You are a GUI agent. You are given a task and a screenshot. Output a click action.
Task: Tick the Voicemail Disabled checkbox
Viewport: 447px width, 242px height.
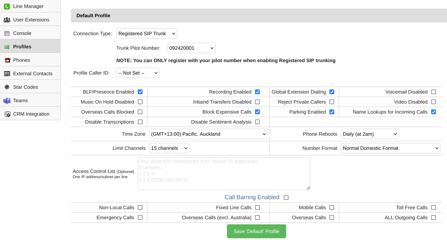click(x=434, y=92)
